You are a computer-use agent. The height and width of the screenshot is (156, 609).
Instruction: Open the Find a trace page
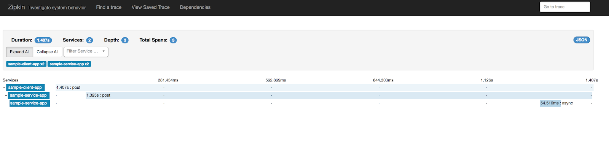pyautogui.click(x=109, y=7)
